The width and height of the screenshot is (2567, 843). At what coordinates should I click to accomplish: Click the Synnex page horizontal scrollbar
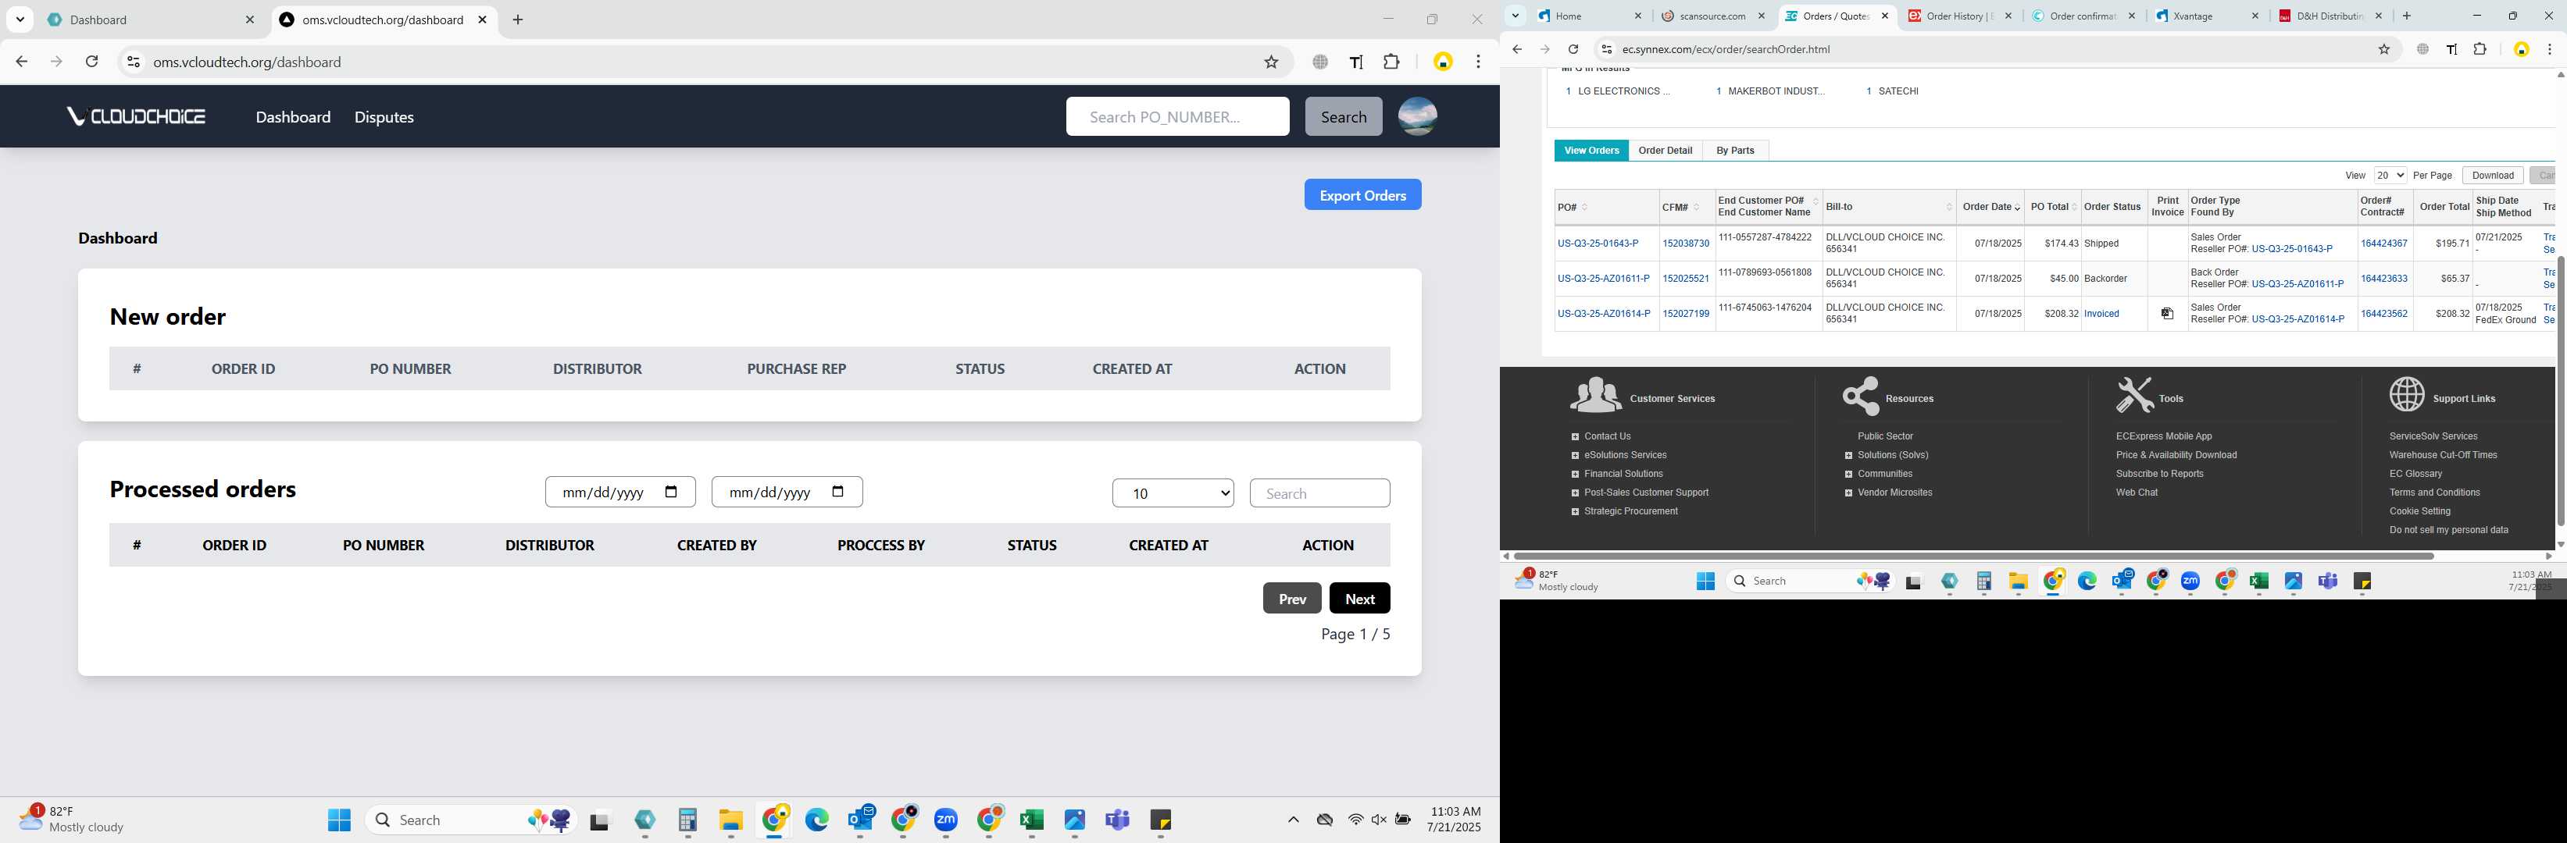(x=1973, y=555)
